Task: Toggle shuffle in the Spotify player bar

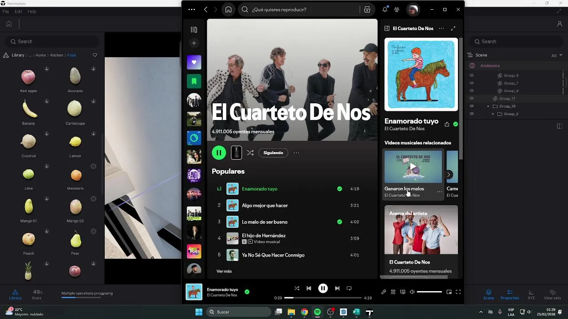Action: [x=297, y=288]
